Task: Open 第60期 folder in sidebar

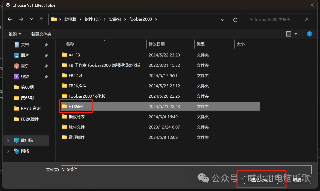Action: [x=24, y=87]
